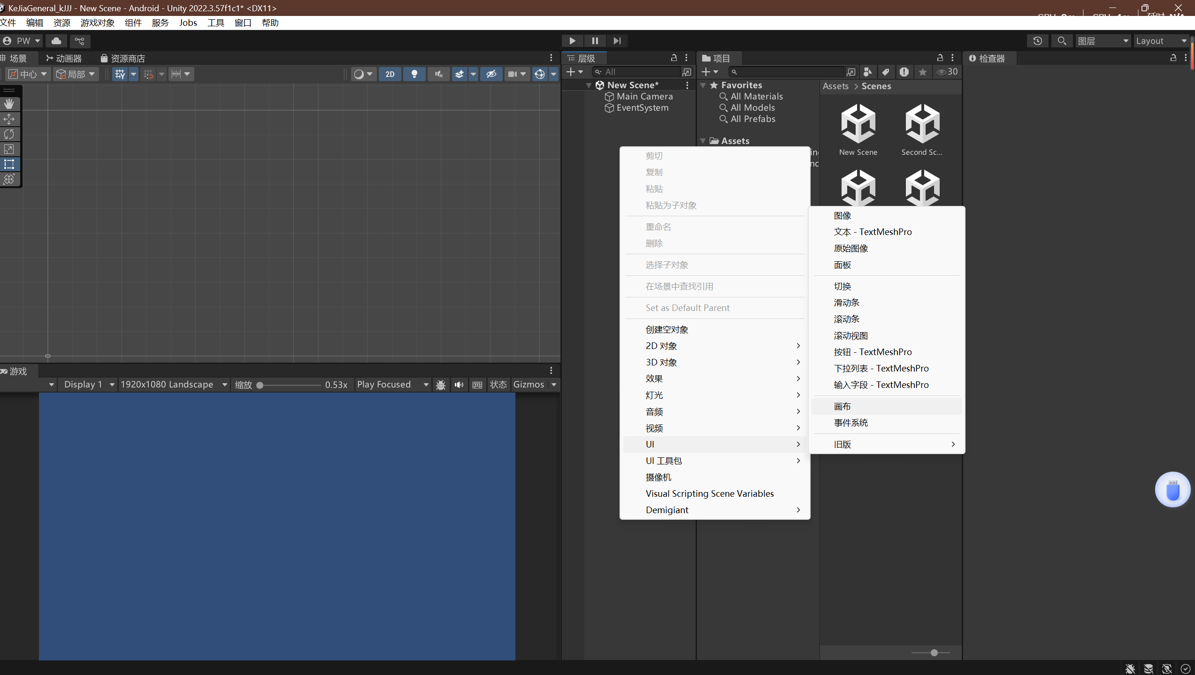Open the 游戏对象 menu in menu bar
The width and height of the screenshot is (1195, 675).
[x=97, y=23]
